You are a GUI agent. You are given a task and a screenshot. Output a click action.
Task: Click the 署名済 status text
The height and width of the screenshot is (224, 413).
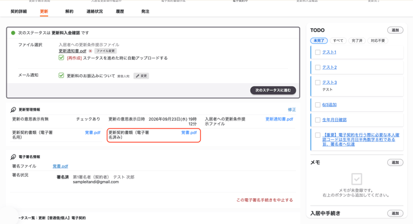point(63,177)
